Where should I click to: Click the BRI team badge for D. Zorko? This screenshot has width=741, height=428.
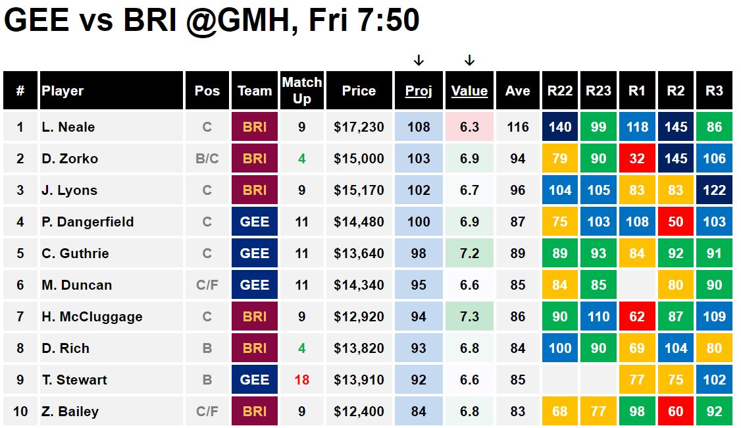255,159
